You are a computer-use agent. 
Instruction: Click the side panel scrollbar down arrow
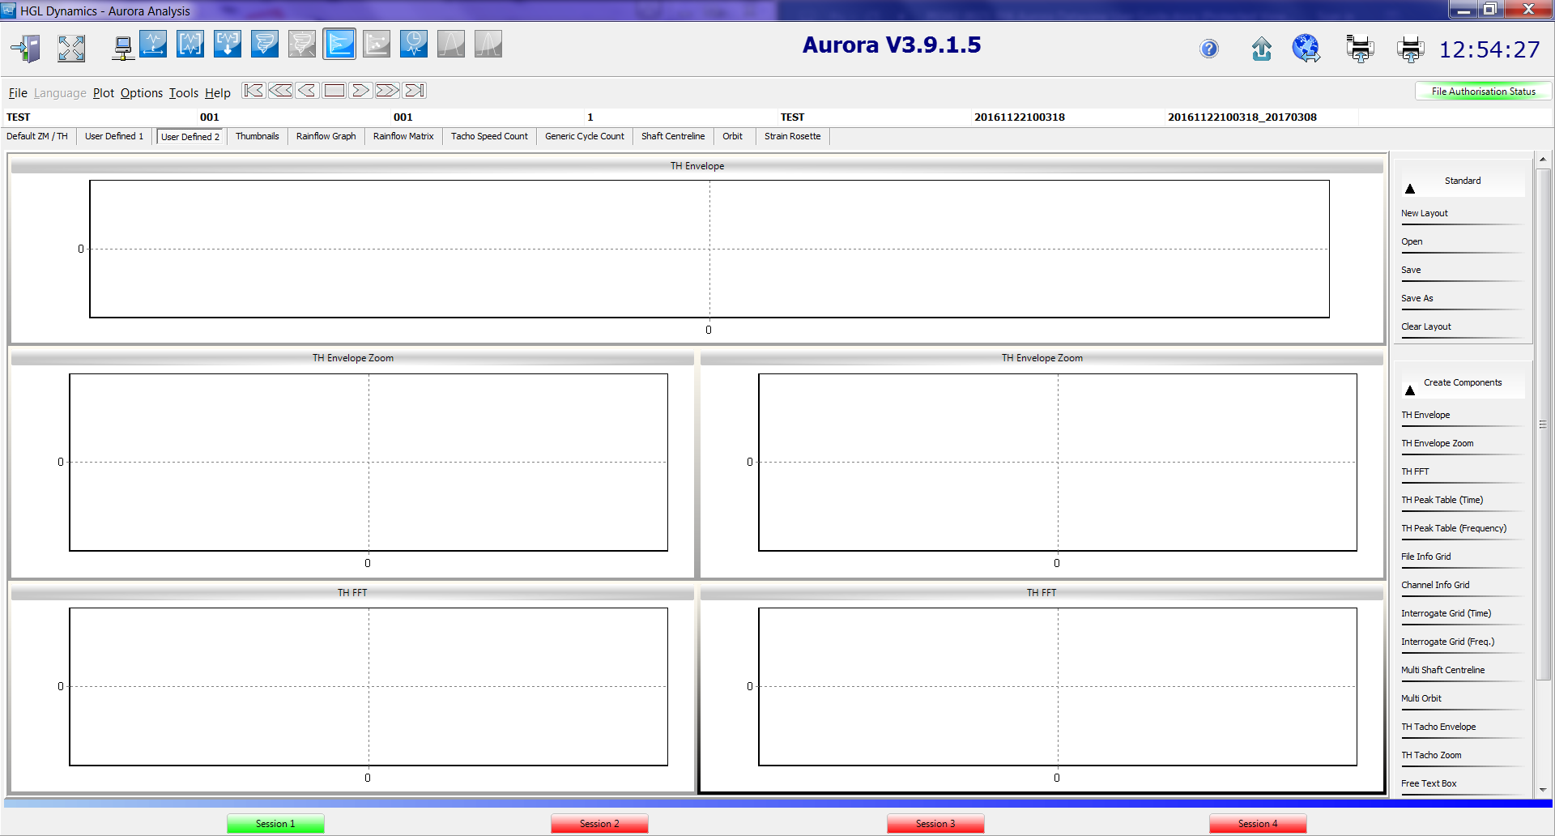click(1543, 789)
